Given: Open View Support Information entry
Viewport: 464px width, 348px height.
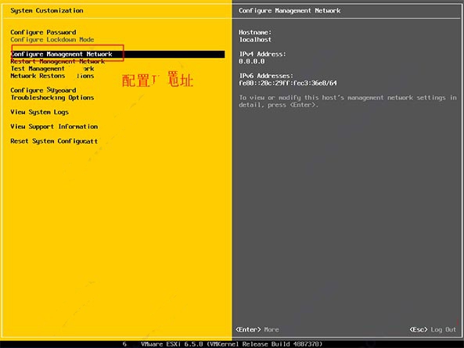Looking at the screenshot, I should 54,127.
